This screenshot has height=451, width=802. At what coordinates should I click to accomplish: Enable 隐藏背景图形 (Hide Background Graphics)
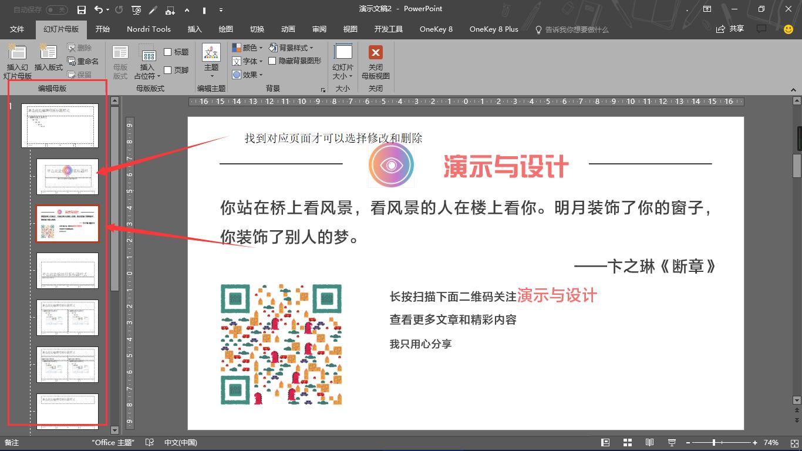click(273, 60)
